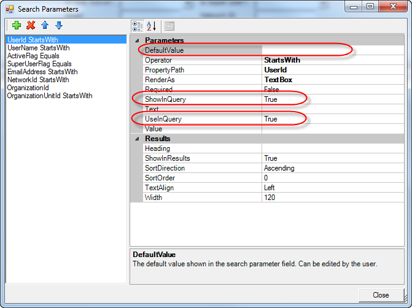412x308 pixels.
Task: Click the Search Parameters window title icon
Action: point(9,9)
